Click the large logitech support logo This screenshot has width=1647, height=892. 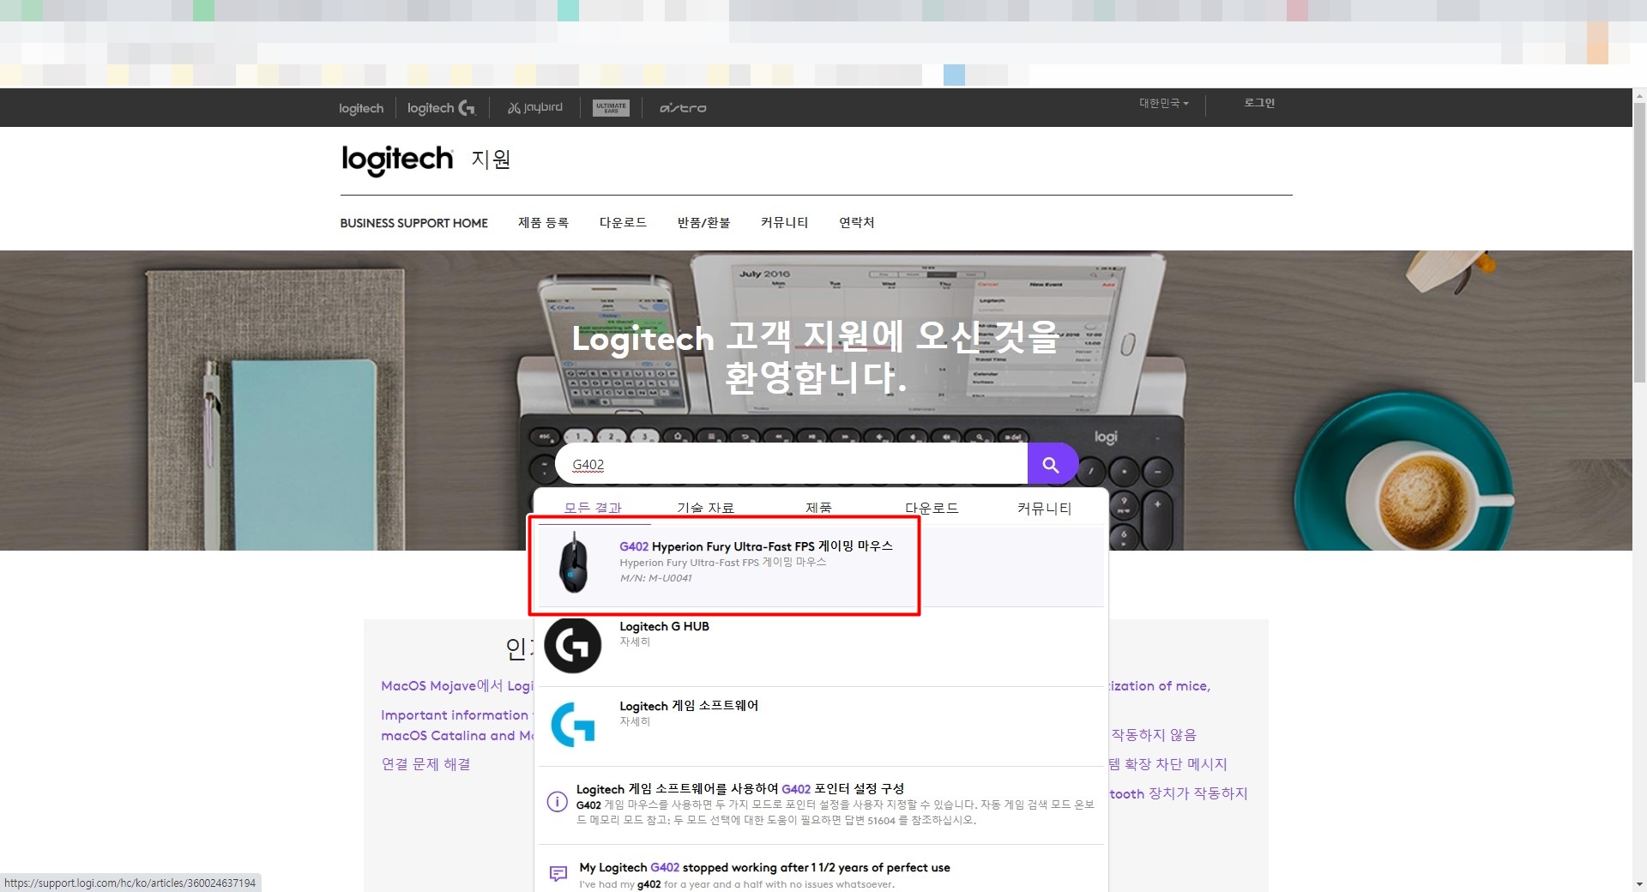(397, 160)
